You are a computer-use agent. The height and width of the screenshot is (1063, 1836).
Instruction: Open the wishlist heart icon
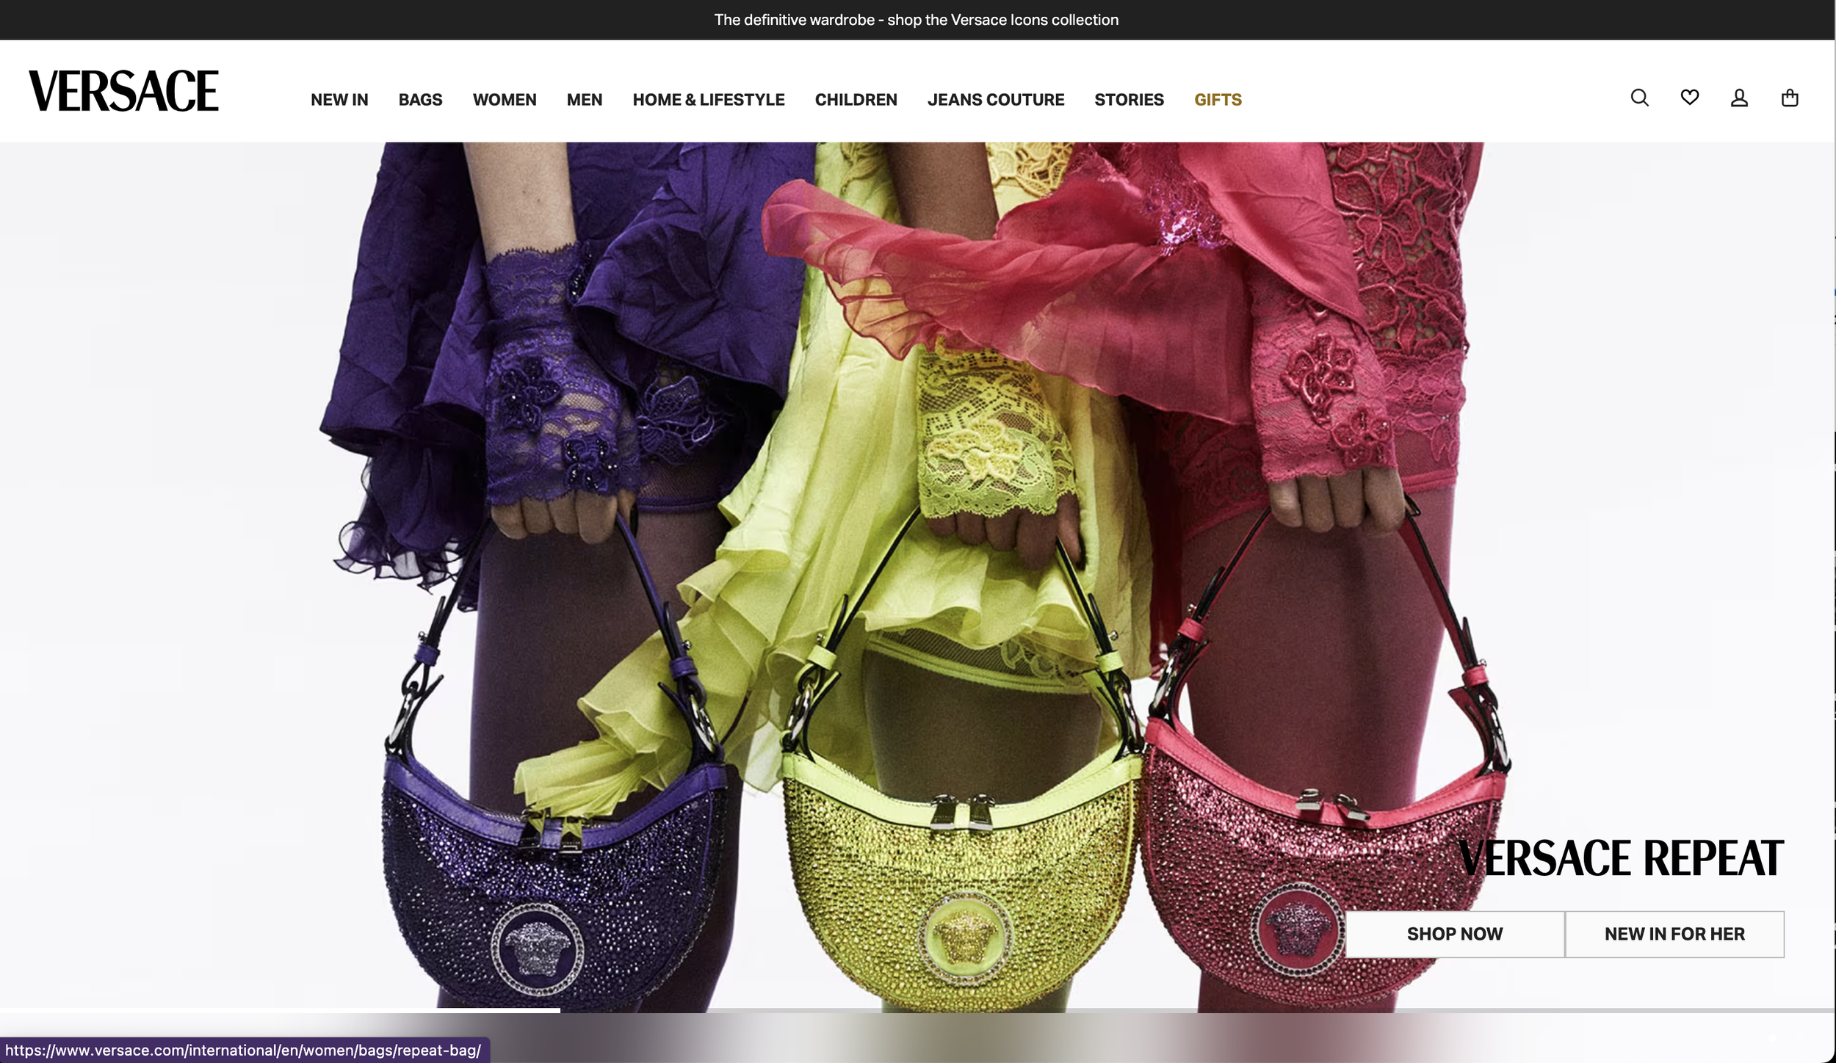1689,97
